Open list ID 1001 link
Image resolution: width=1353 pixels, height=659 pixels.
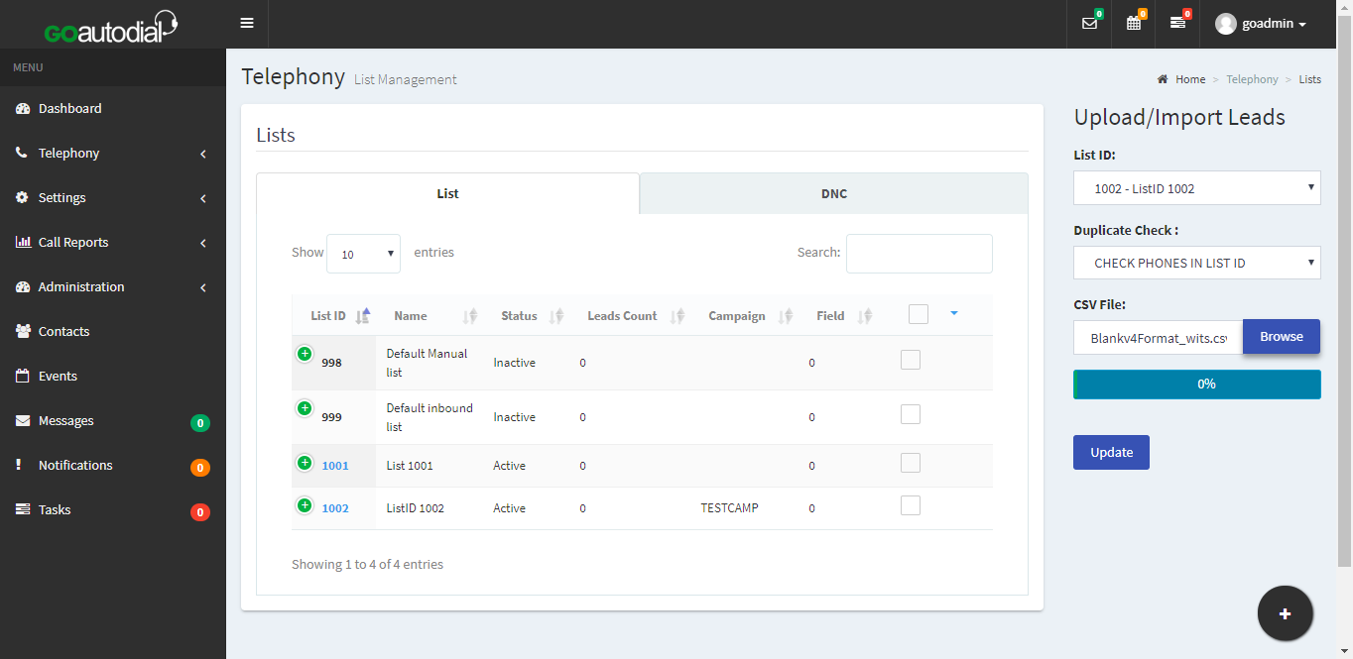335,466
